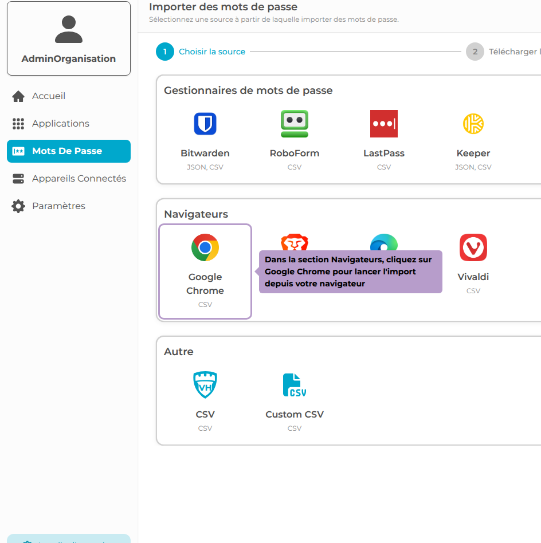The height and width of the screenshot is (543, 541).
Task: Click the Accueil home icon
Action: pyautogui.click(x=18, y=96)
